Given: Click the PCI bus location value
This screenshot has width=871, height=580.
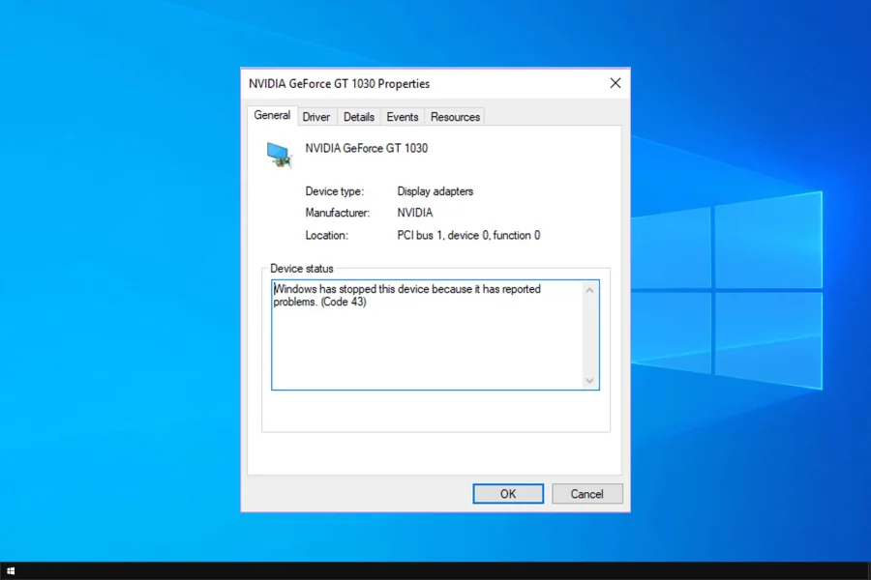Looking at the screenshot, I should (x=468, y=235).
